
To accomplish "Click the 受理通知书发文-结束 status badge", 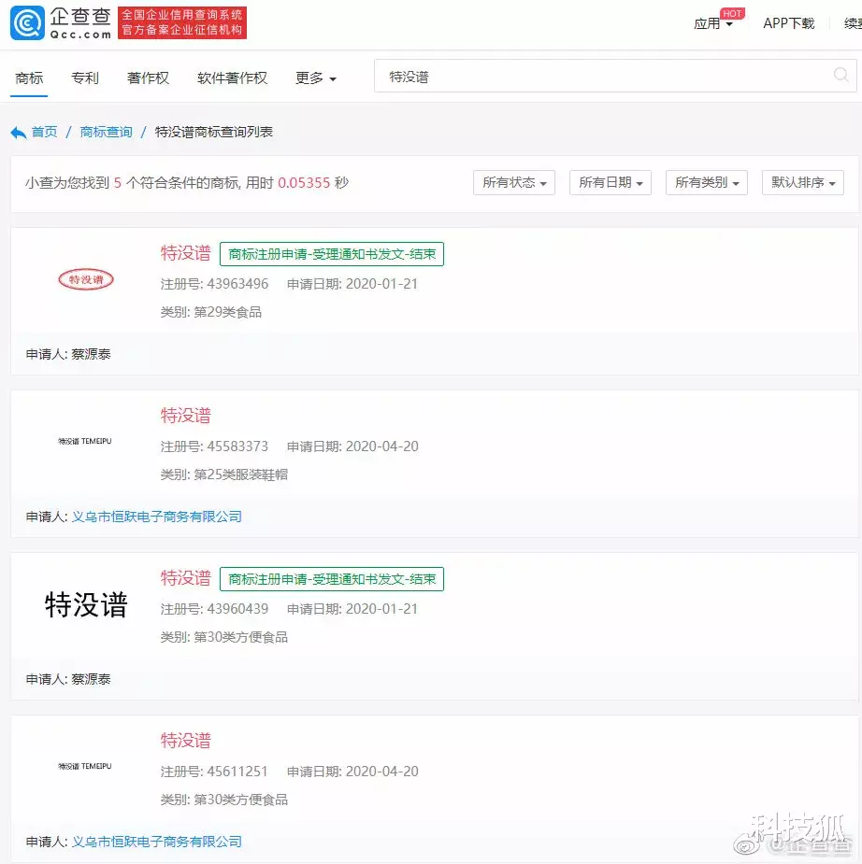I will pos(331,253).
